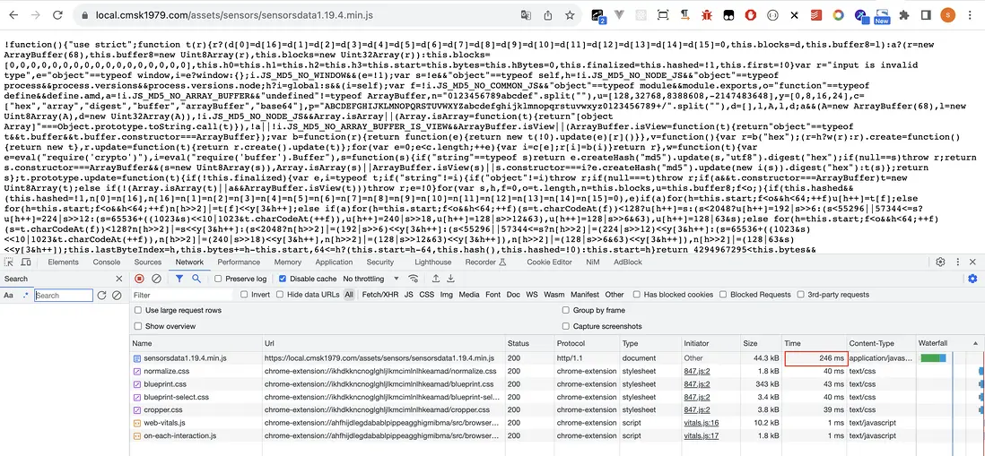Stop recording network log (red circle)

click(139, 279)
